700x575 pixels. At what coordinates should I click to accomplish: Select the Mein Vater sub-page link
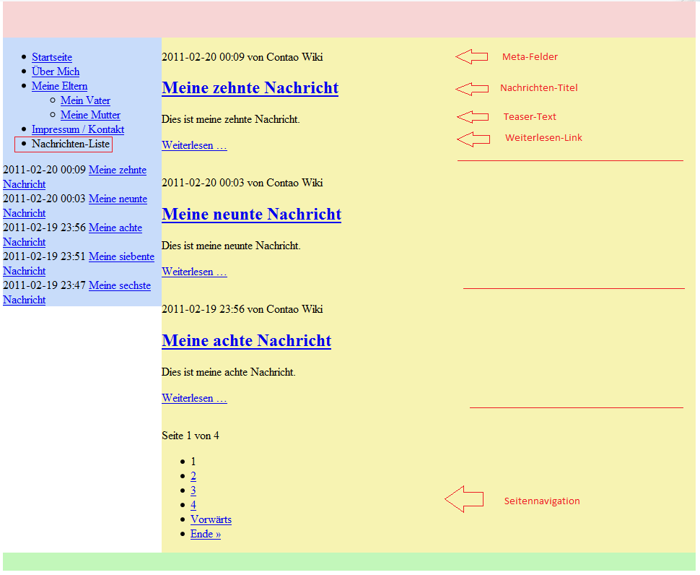click(x=85, y=100)
